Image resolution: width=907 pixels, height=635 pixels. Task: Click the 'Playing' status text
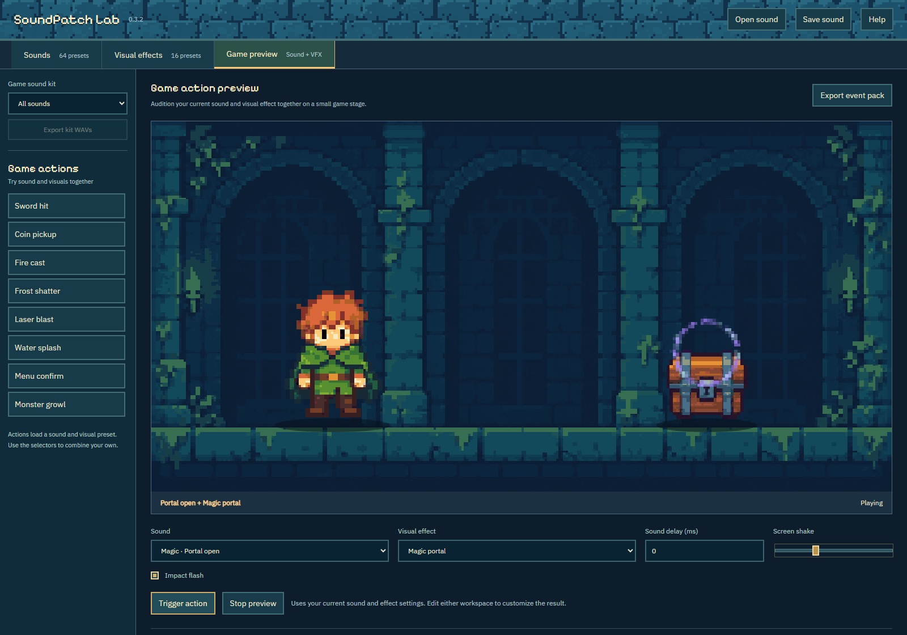pyautogui.click(x=871, y=503)
